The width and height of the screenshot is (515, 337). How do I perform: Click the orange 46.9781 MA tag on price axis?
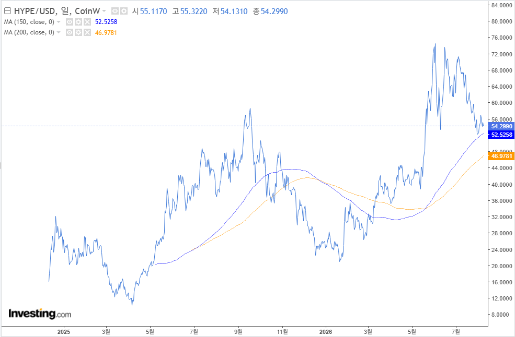pyautogui.click(x=501, y=156)
